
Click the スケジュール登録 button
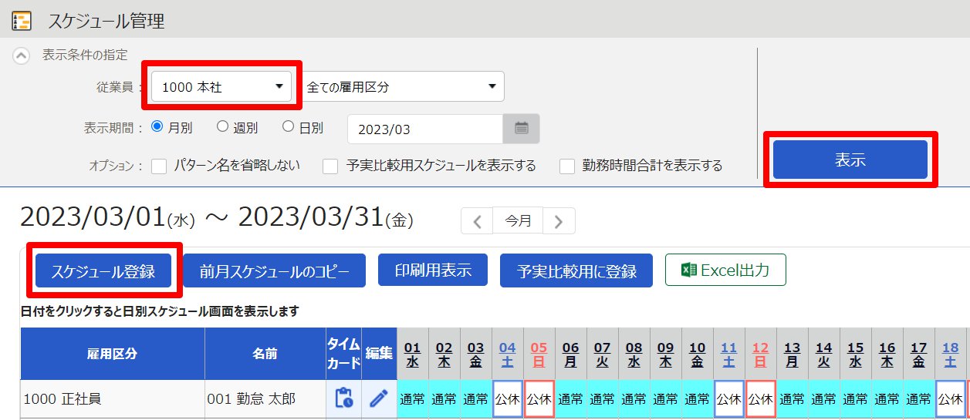click(x=103, y=270)
